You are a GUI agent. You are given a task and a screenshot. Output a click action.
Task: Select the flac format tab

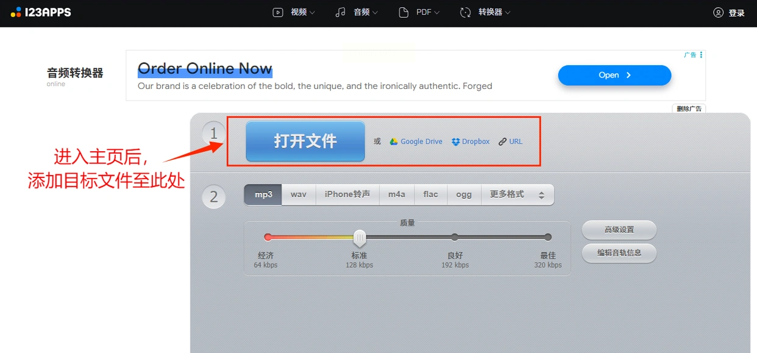click(x=431, y=194)
